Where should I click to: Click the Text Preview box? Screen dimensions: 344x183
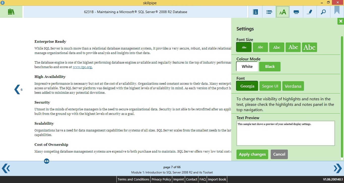pos(286,133)
